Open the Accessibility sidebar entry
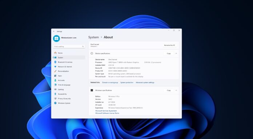 pyautogui.click(x=69, y=94)
